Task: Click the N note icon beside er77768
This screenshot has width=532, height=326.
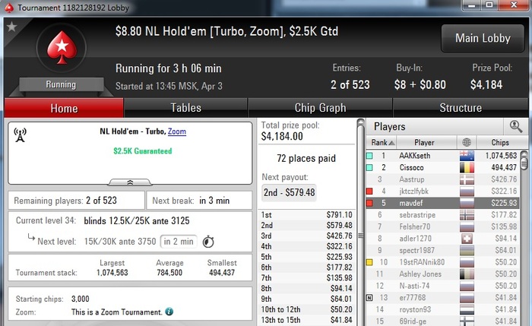Action: coord(369,298)
